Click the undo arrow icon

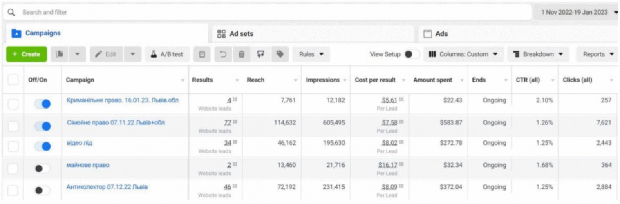pyautogui.click(x=223, y=54)
